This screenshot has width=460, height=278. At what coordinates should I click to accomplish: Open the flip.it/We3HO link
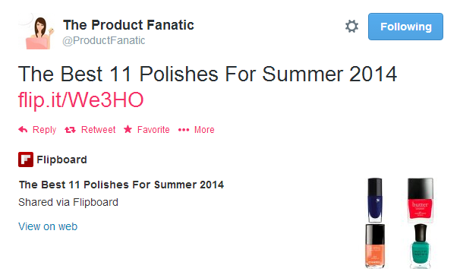tap(81, 100)
